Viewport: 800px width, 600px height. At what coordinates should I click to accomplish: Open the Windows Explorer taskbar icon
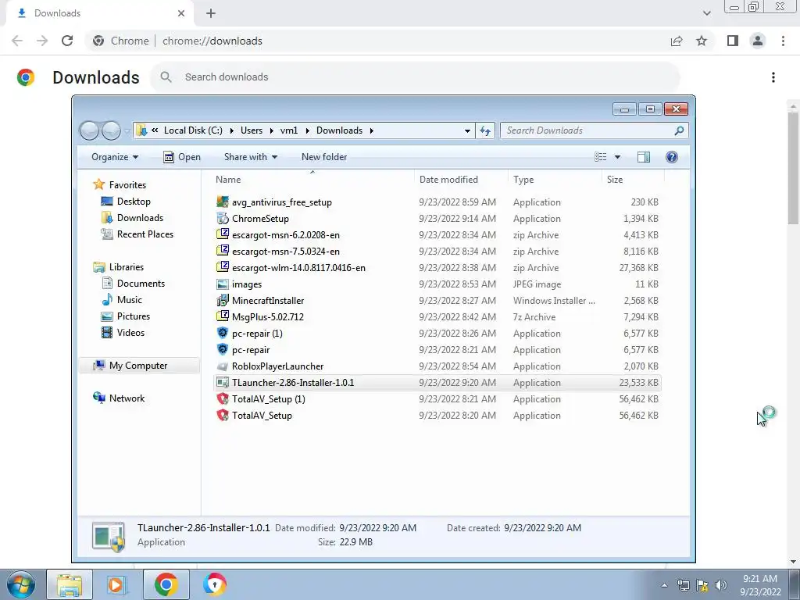(70, 584)
